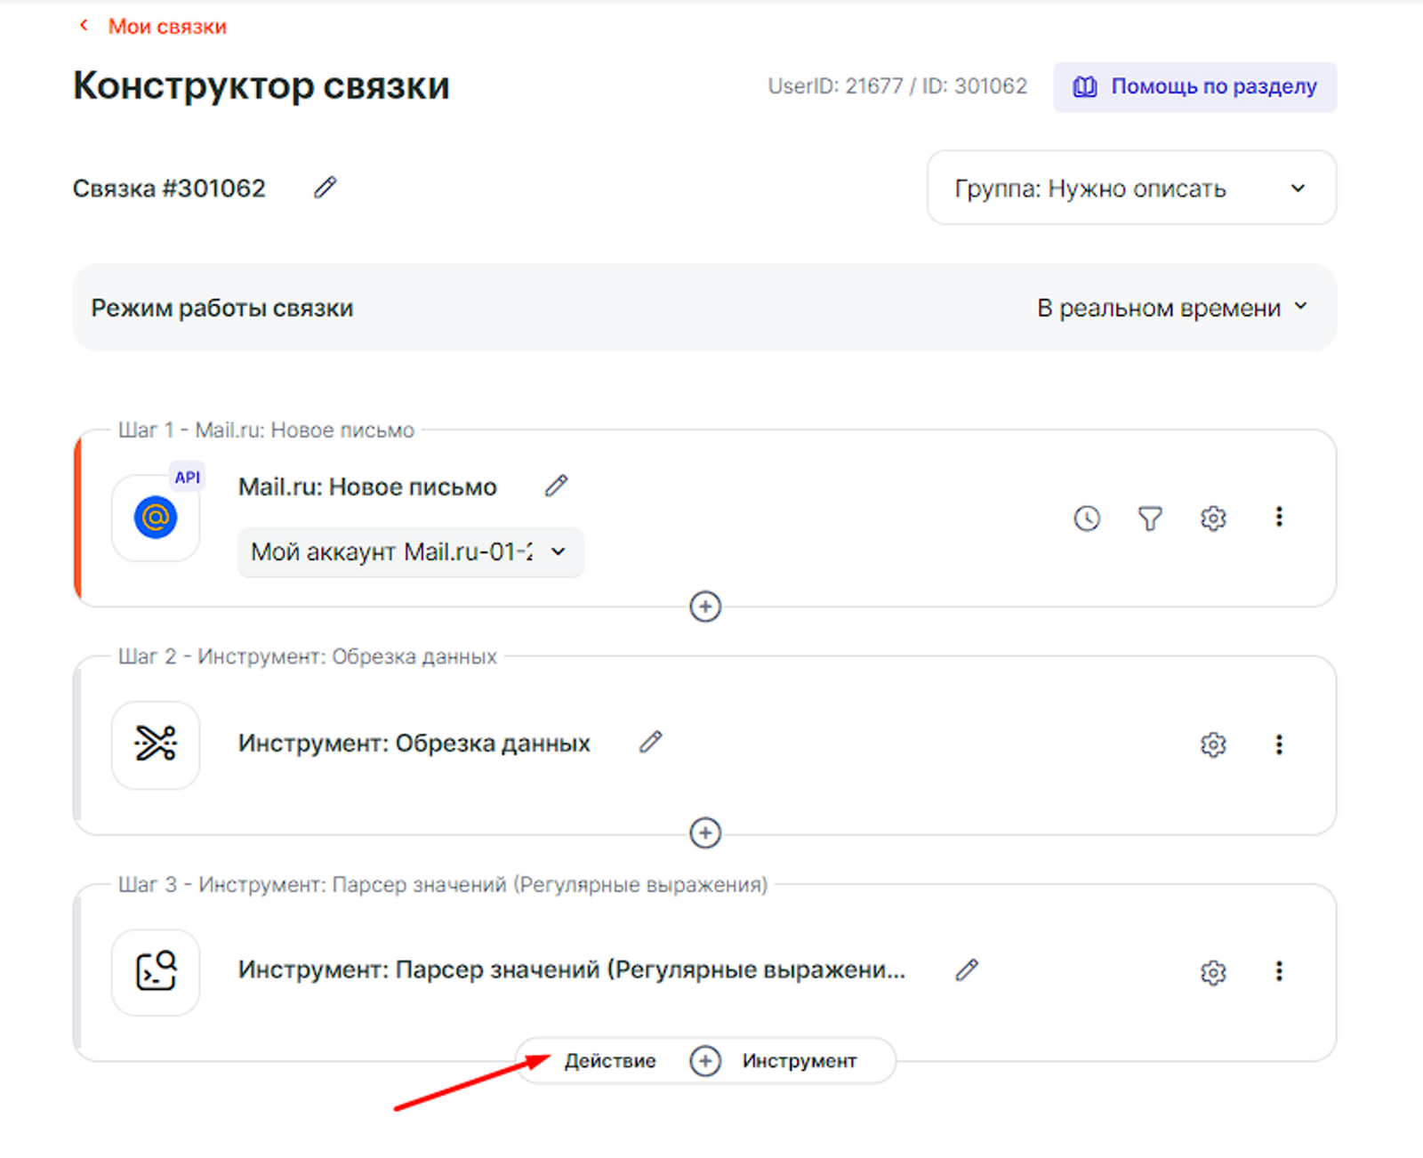The width and height of the screenshot is (1423, 1158).
Task: Open three-dot menu for Обрезка данных step
Action: pos(1279,744)
